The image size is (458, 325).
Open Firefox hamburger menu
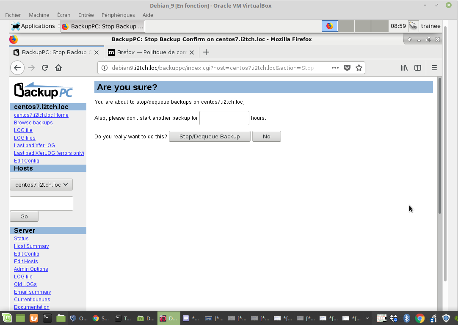click(434, 68)
